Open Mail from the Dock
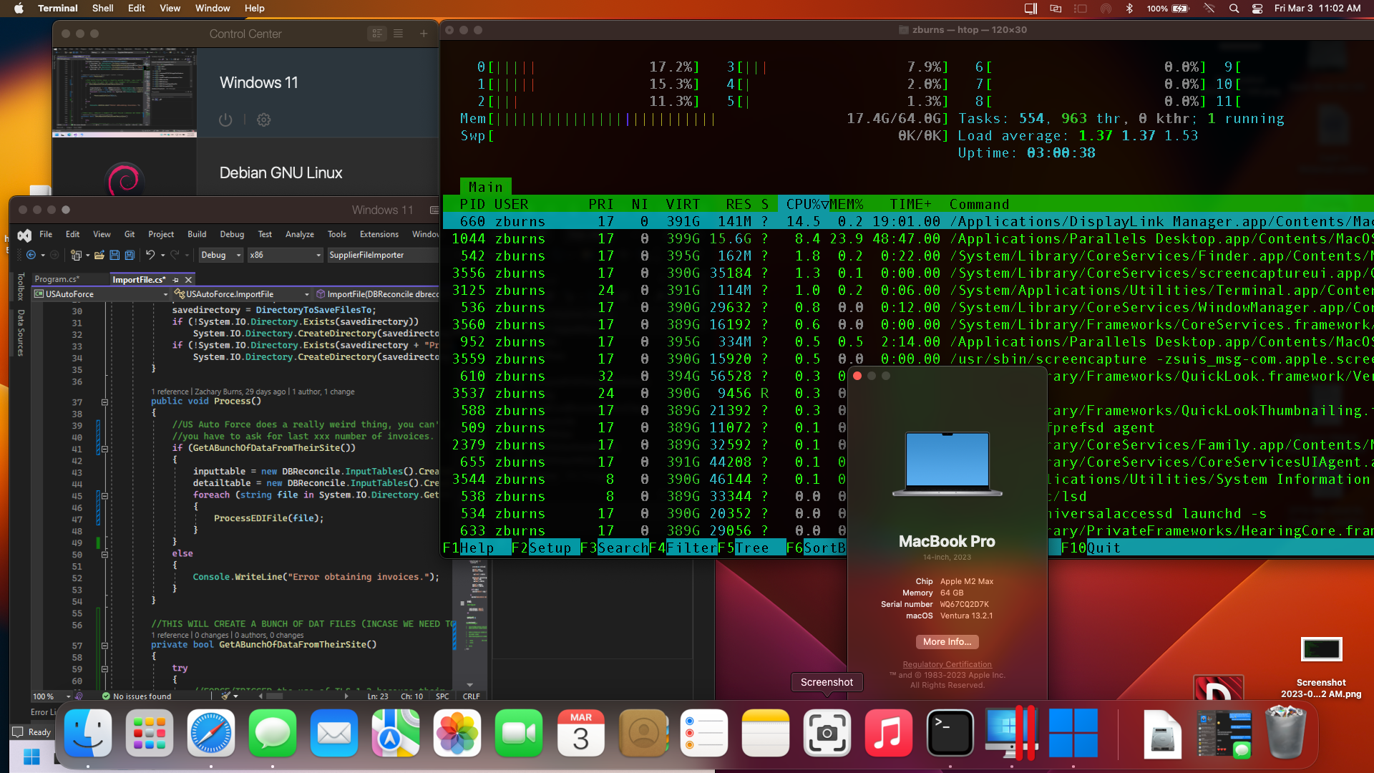Image resolution: width=1374 pixels, height=773 pixels. pos(334,733)
